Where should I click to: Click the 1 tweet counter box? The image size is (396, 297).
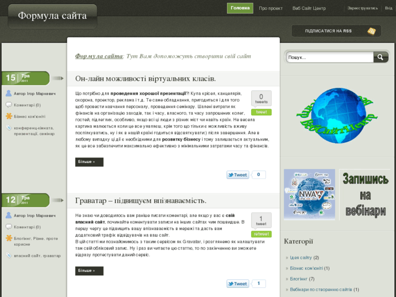point(261,220)
